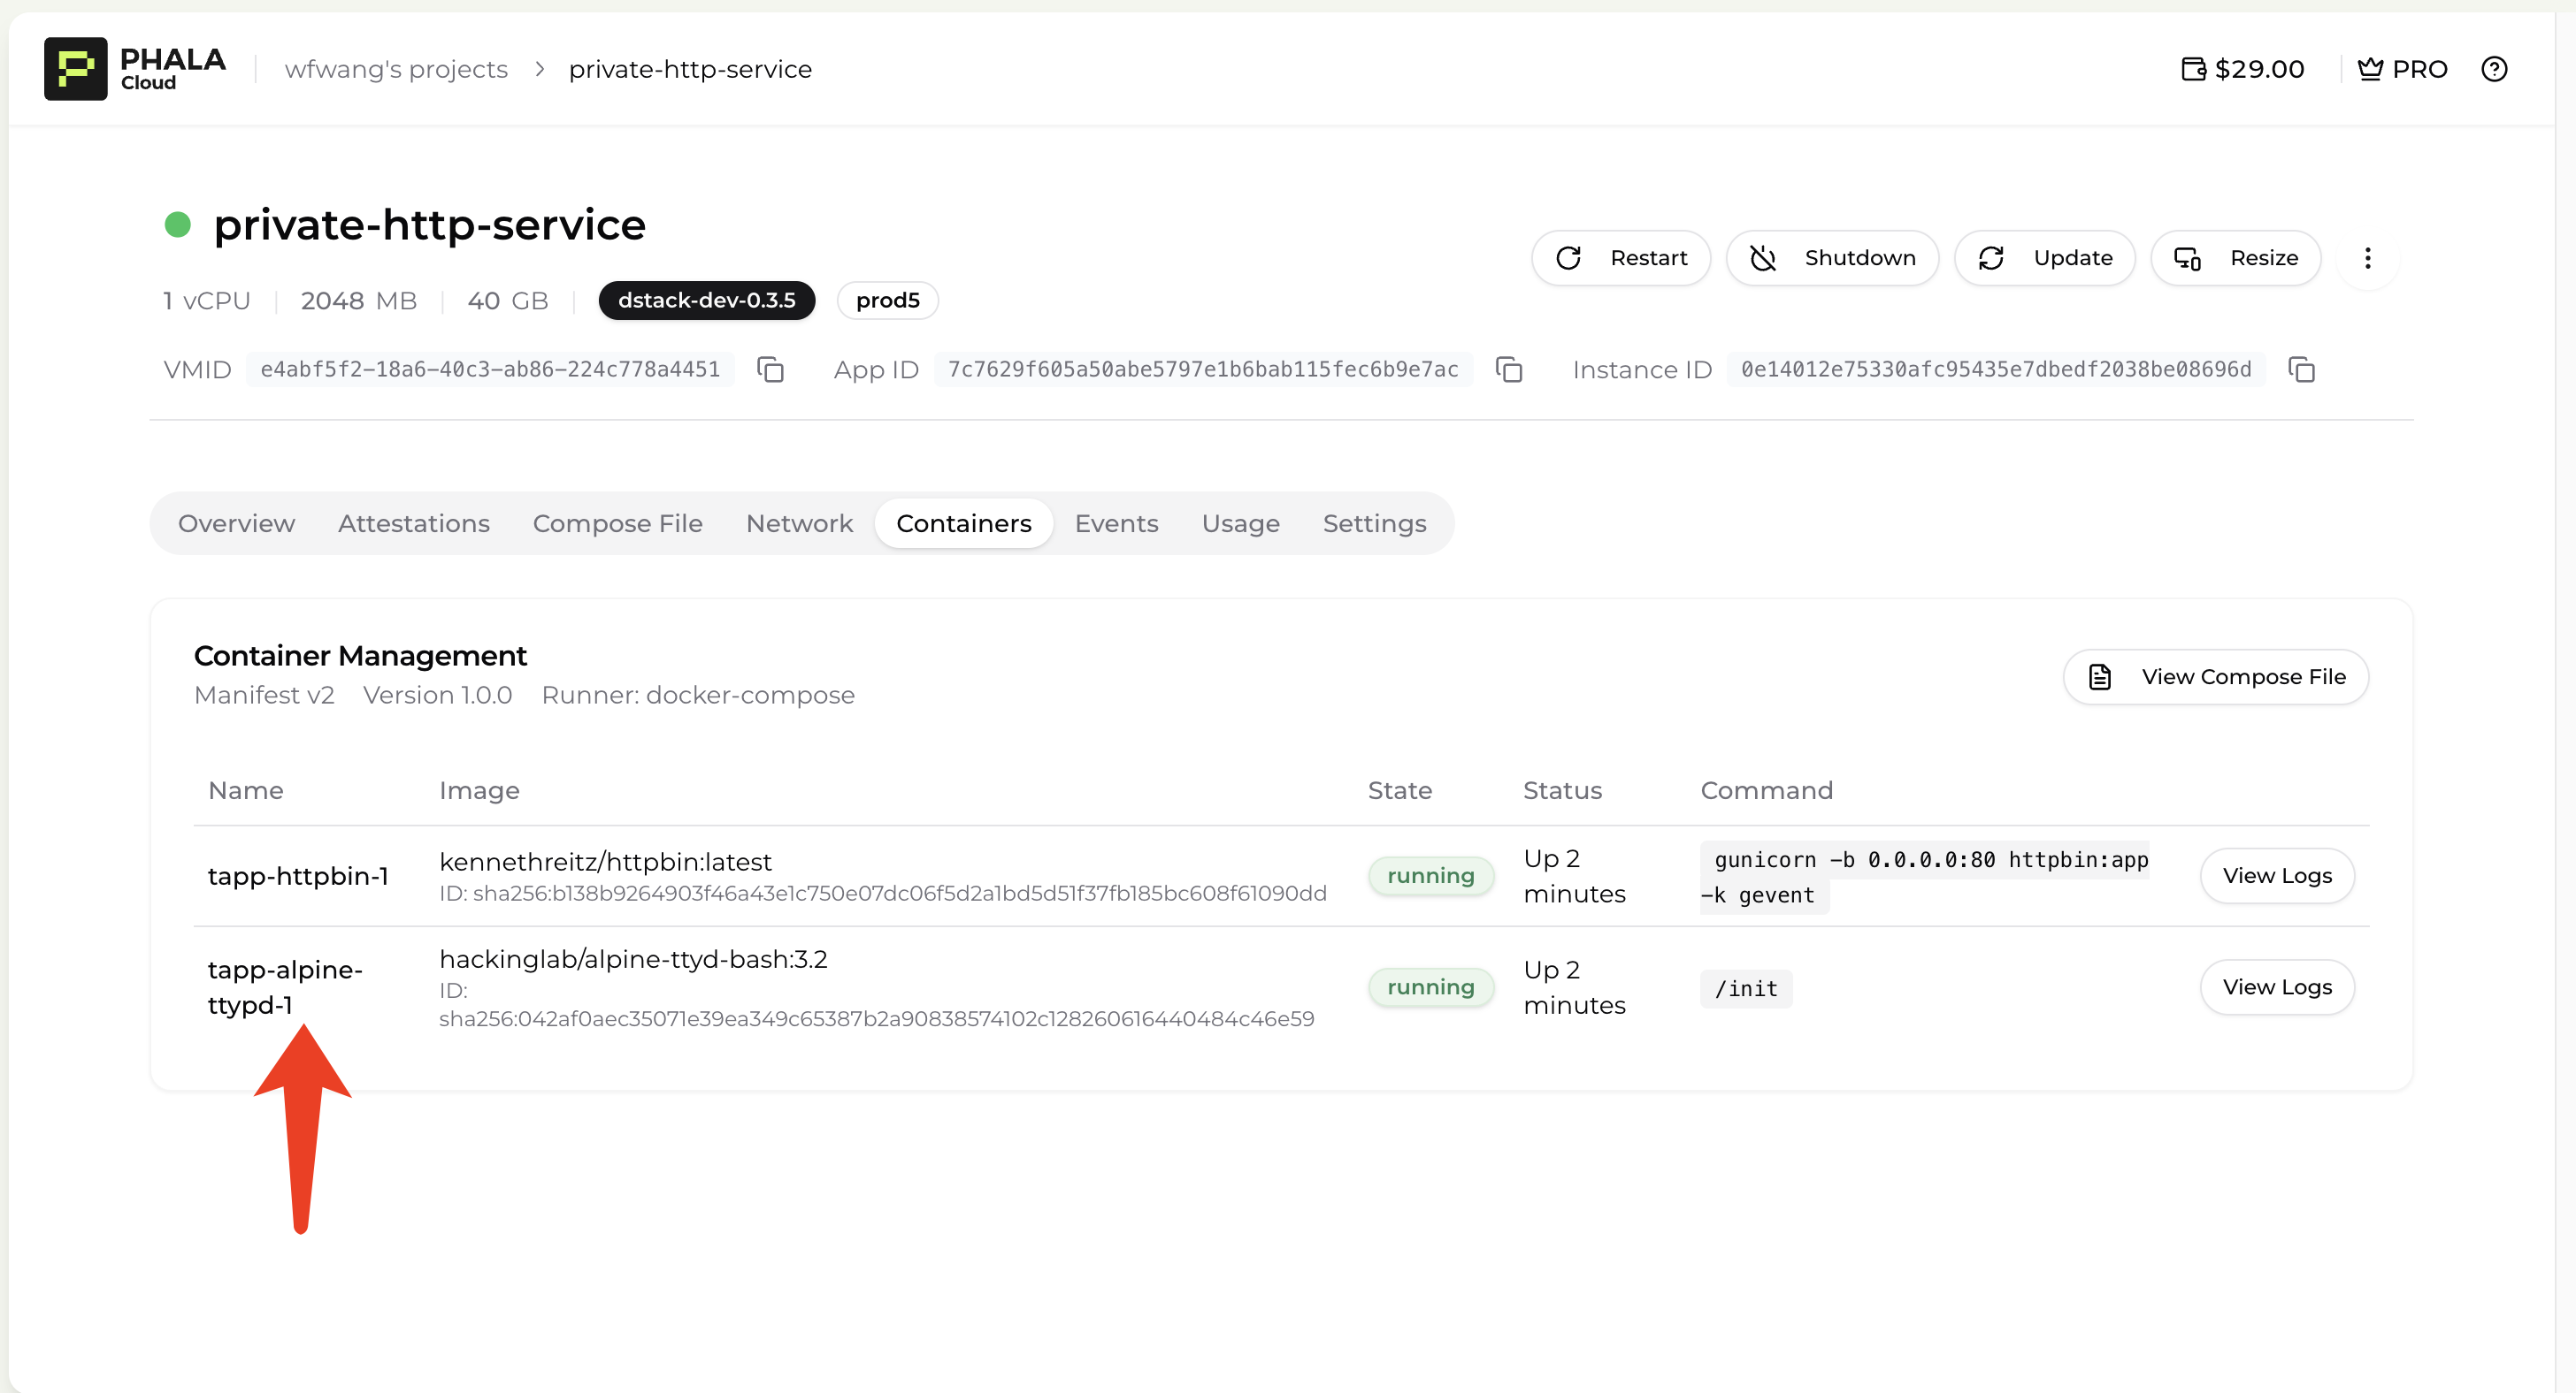Switch to the Overview tab
This screenshot has width=2576, height=1393.
click(236, 523)
